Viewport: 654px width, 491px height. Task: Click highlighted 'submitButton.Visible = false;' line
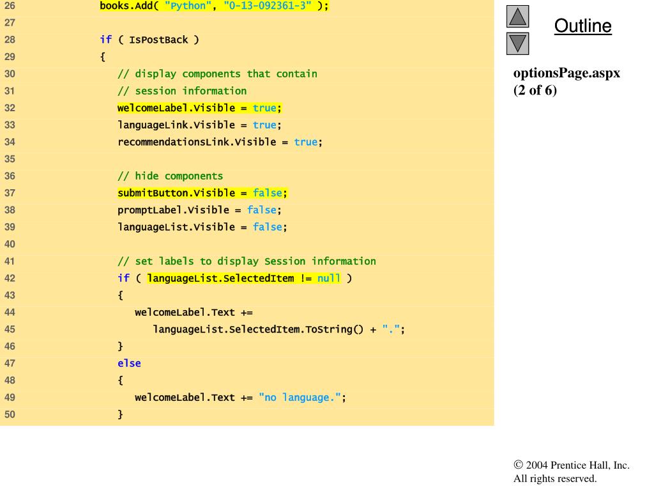click(202, 193)
